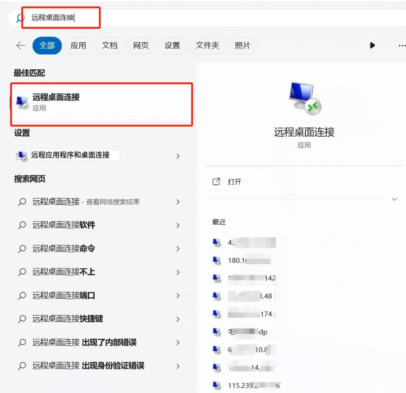
Task: Select the 全部 filter tab
Action: coord(47,46)
